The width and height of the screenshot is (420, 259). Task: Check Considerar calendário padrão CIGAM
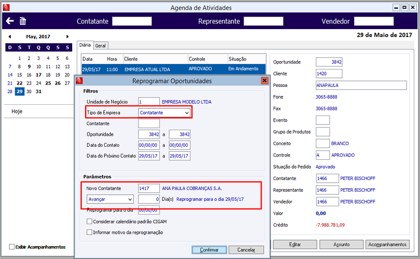[90, 221]
